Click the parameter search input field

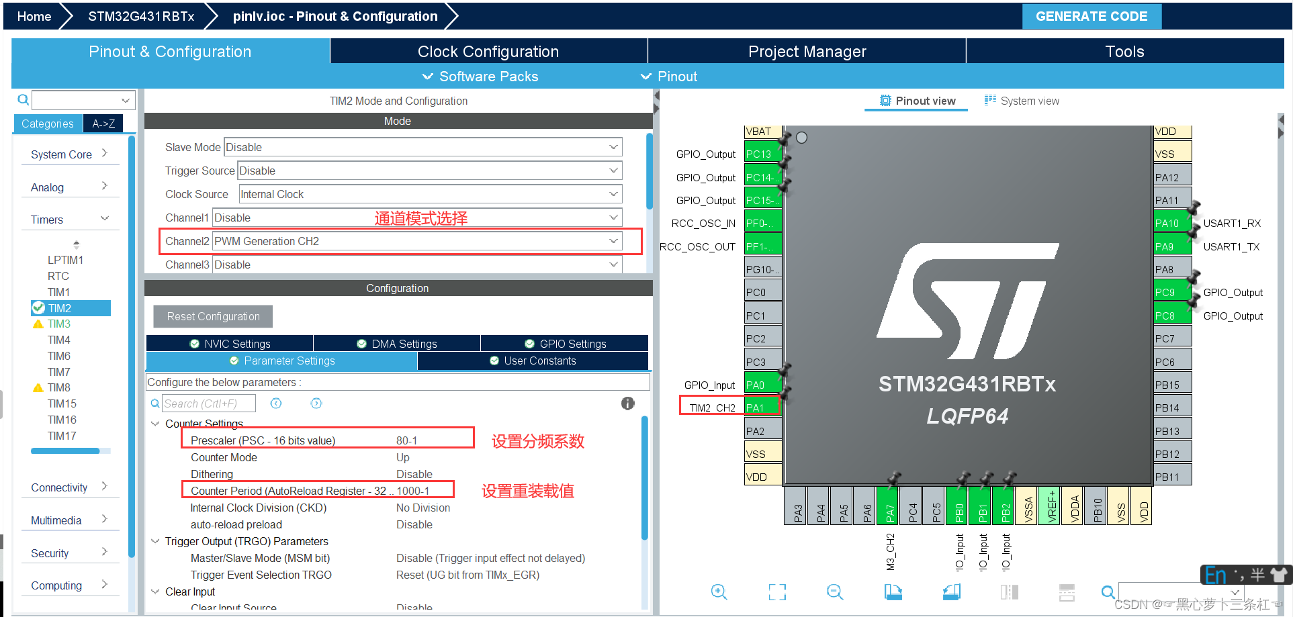click(209, 404)
